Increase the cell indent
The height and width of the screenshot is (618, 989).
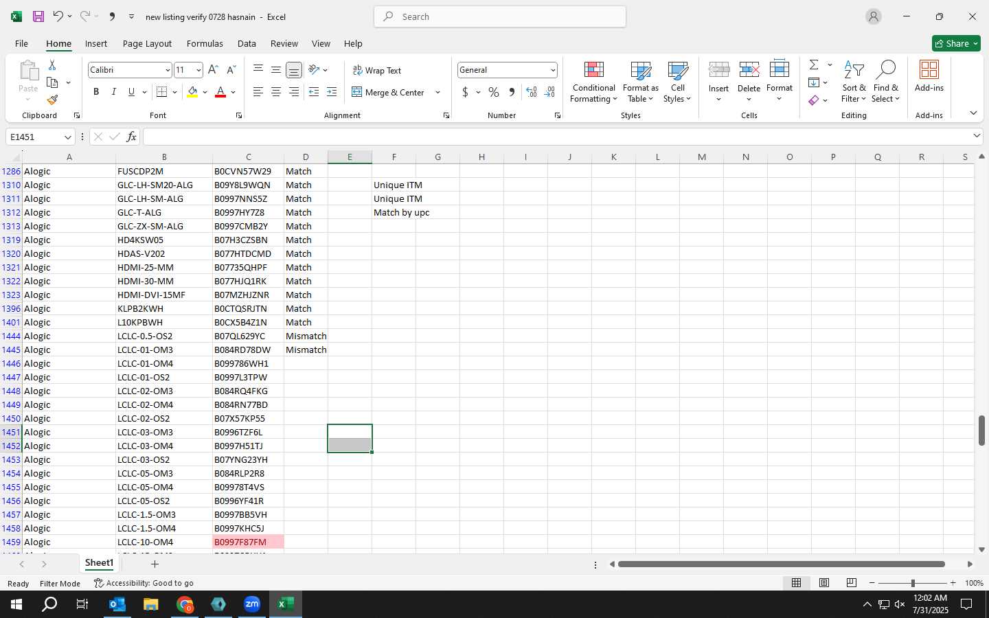tap(332, 92)
